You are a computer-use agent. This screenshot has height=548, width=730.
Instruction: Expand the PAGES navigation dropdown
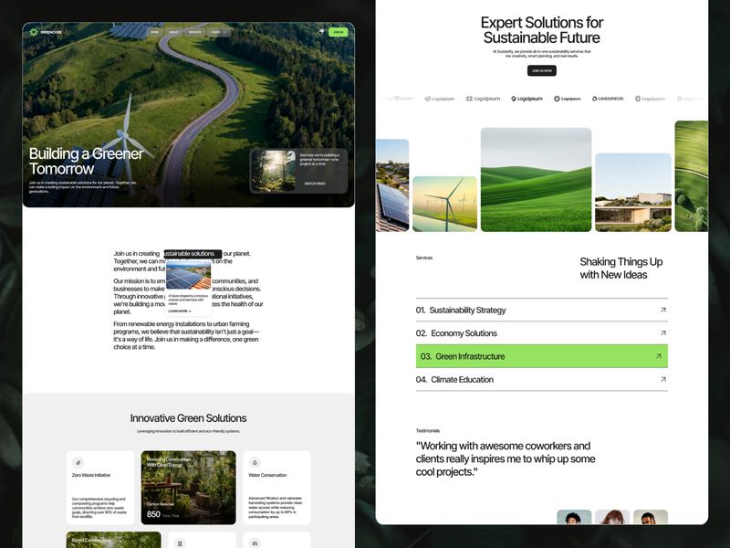[214, 31]
